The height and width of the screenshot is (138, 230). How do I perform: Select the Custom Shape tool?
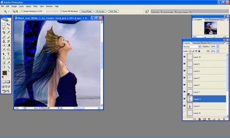pyautogui.click(x=8, y=58)
